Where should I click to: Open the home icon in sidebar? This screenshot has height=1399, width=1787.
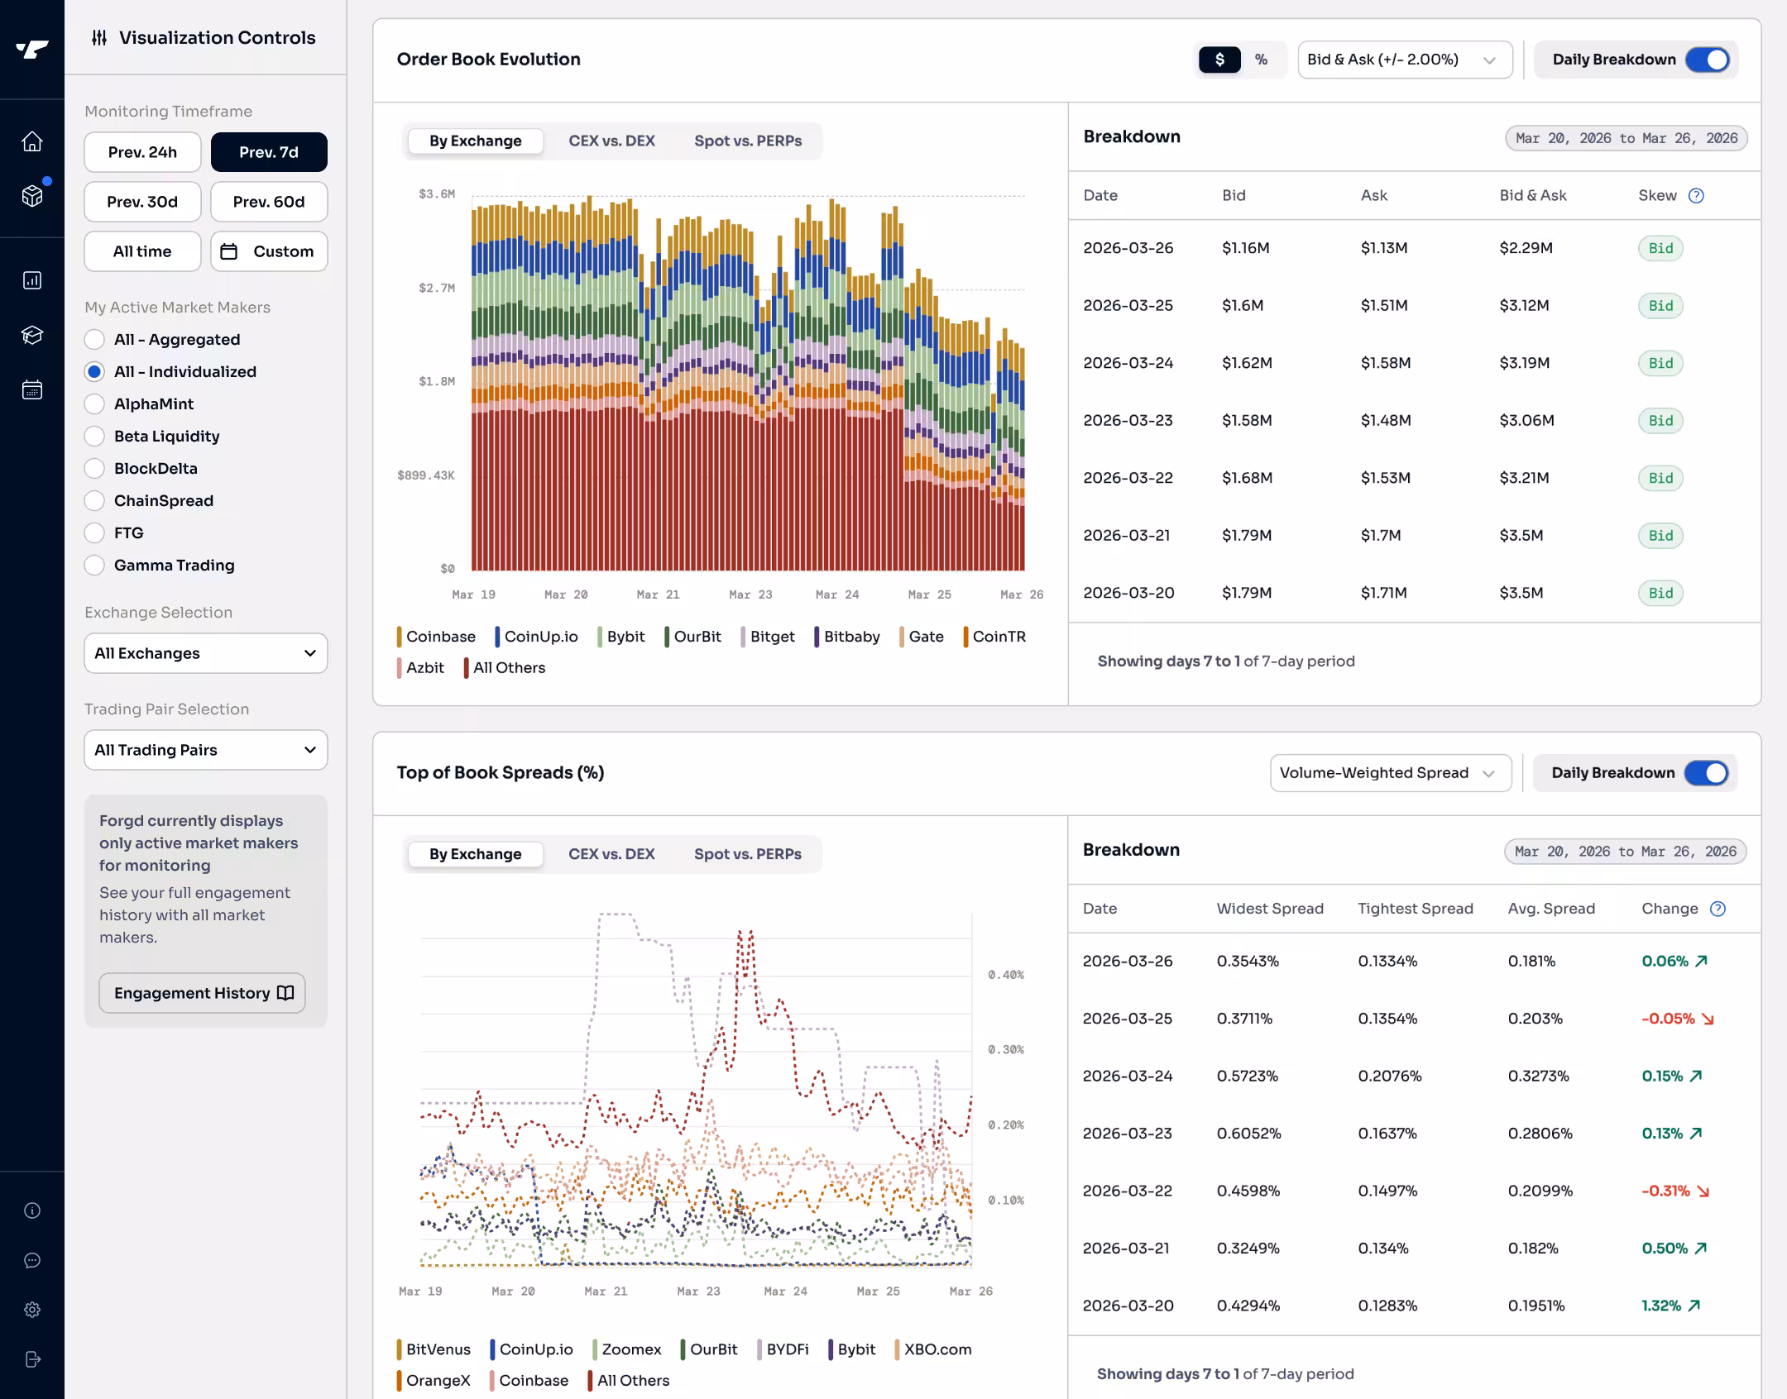pos(32,141)
